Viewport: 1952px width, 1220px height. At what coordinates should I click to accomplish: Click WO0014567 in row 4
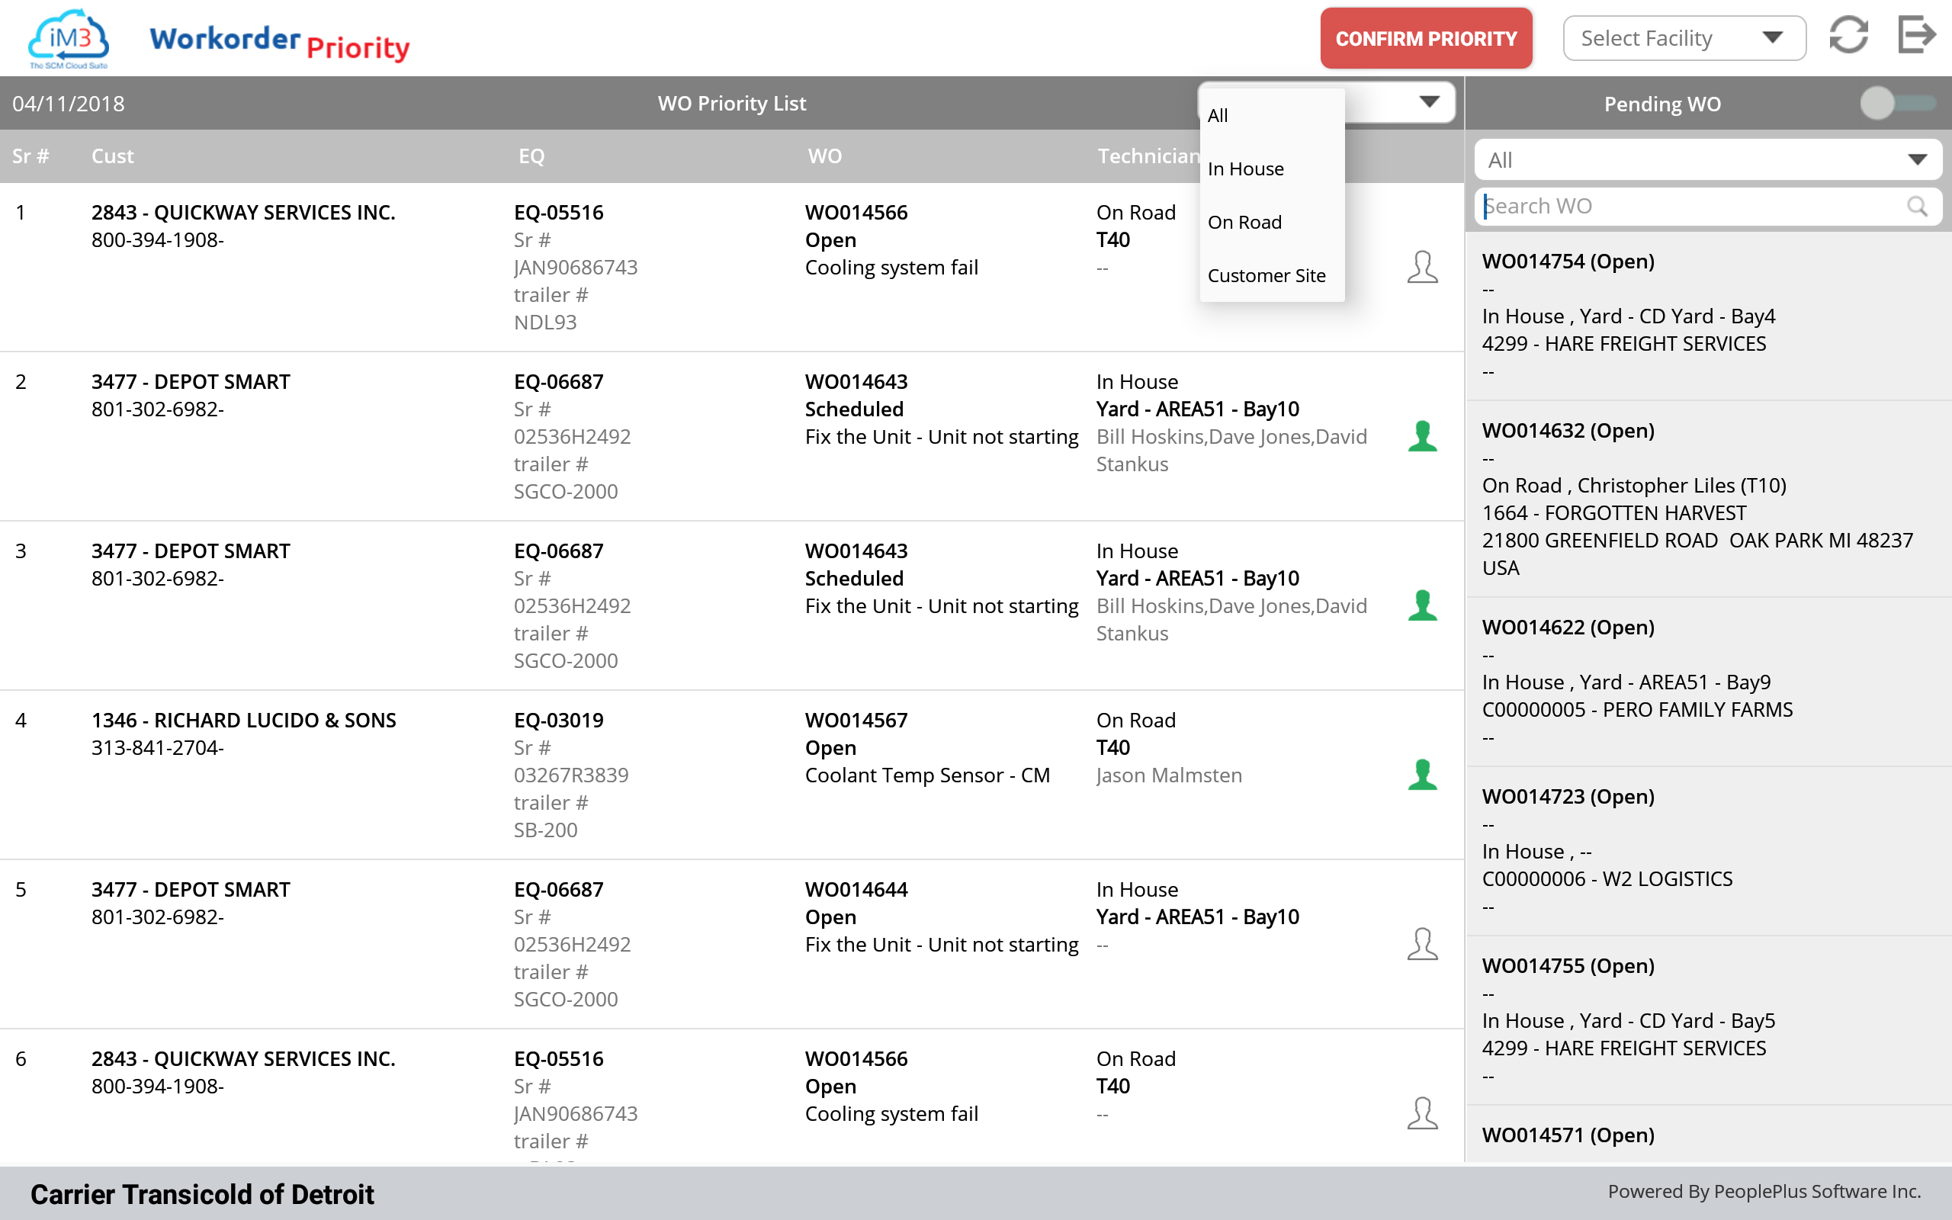[x=856, y=720]
